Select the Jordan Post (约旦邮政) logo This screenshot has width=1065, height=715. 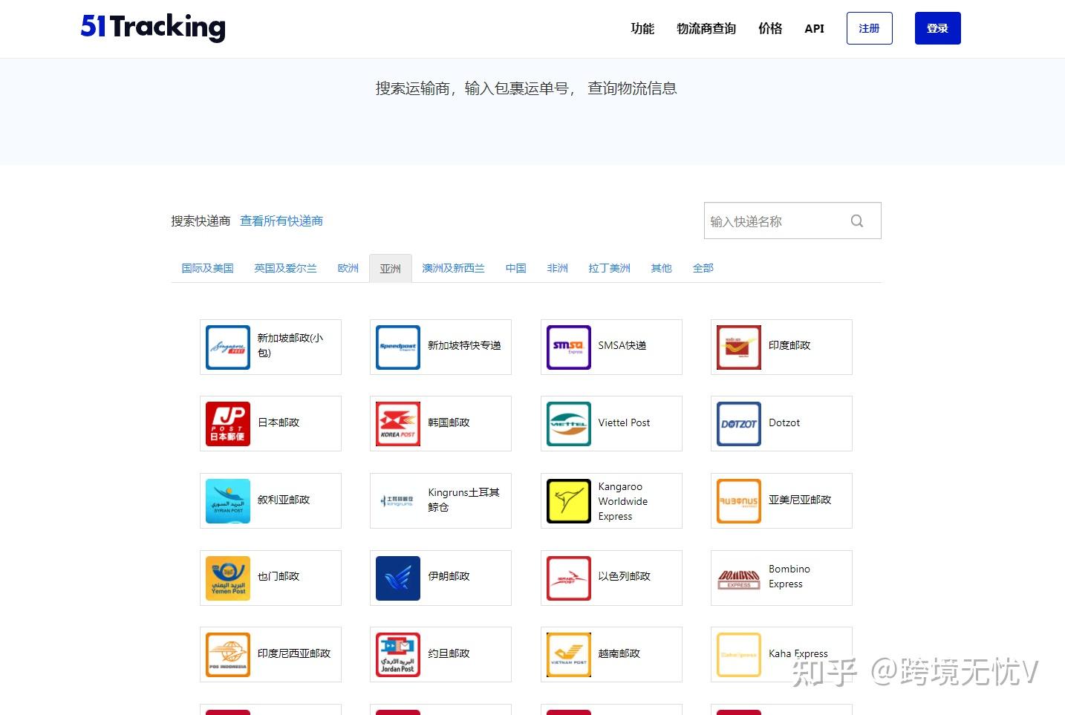click(x=398, y=655)
